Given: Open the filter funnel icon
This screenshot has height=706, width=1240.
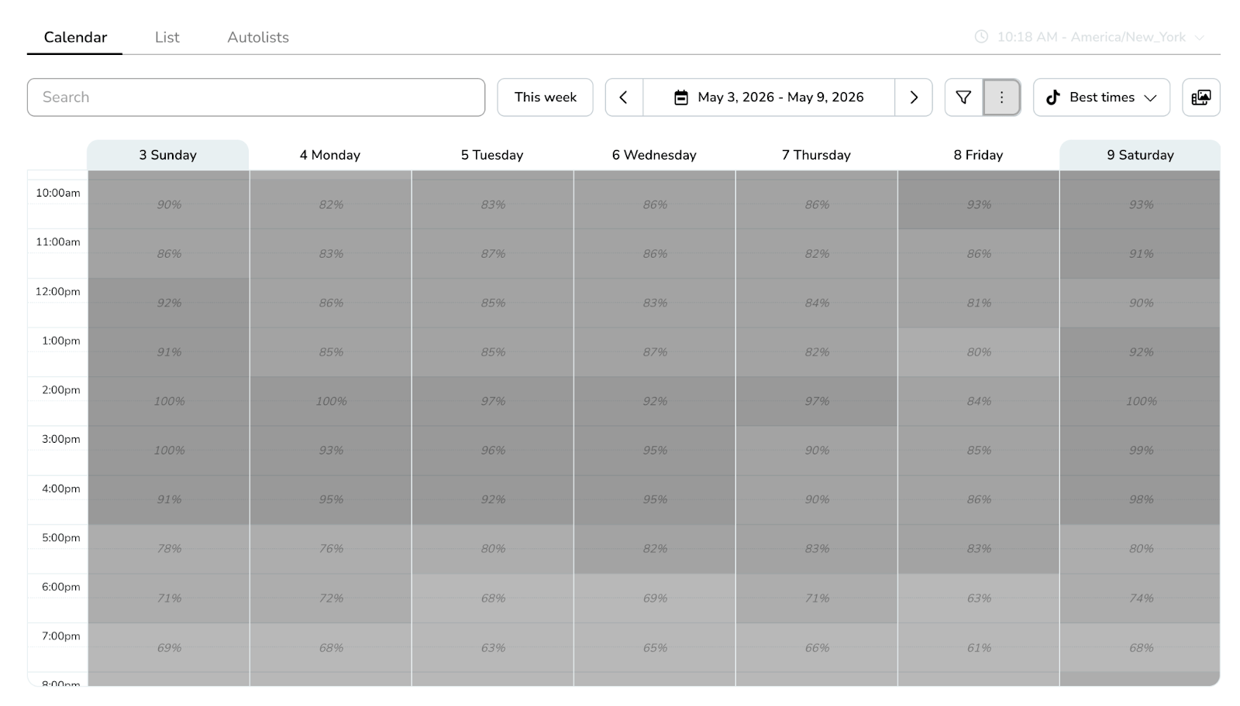Looking at the screenshot, I should point(963,98).
